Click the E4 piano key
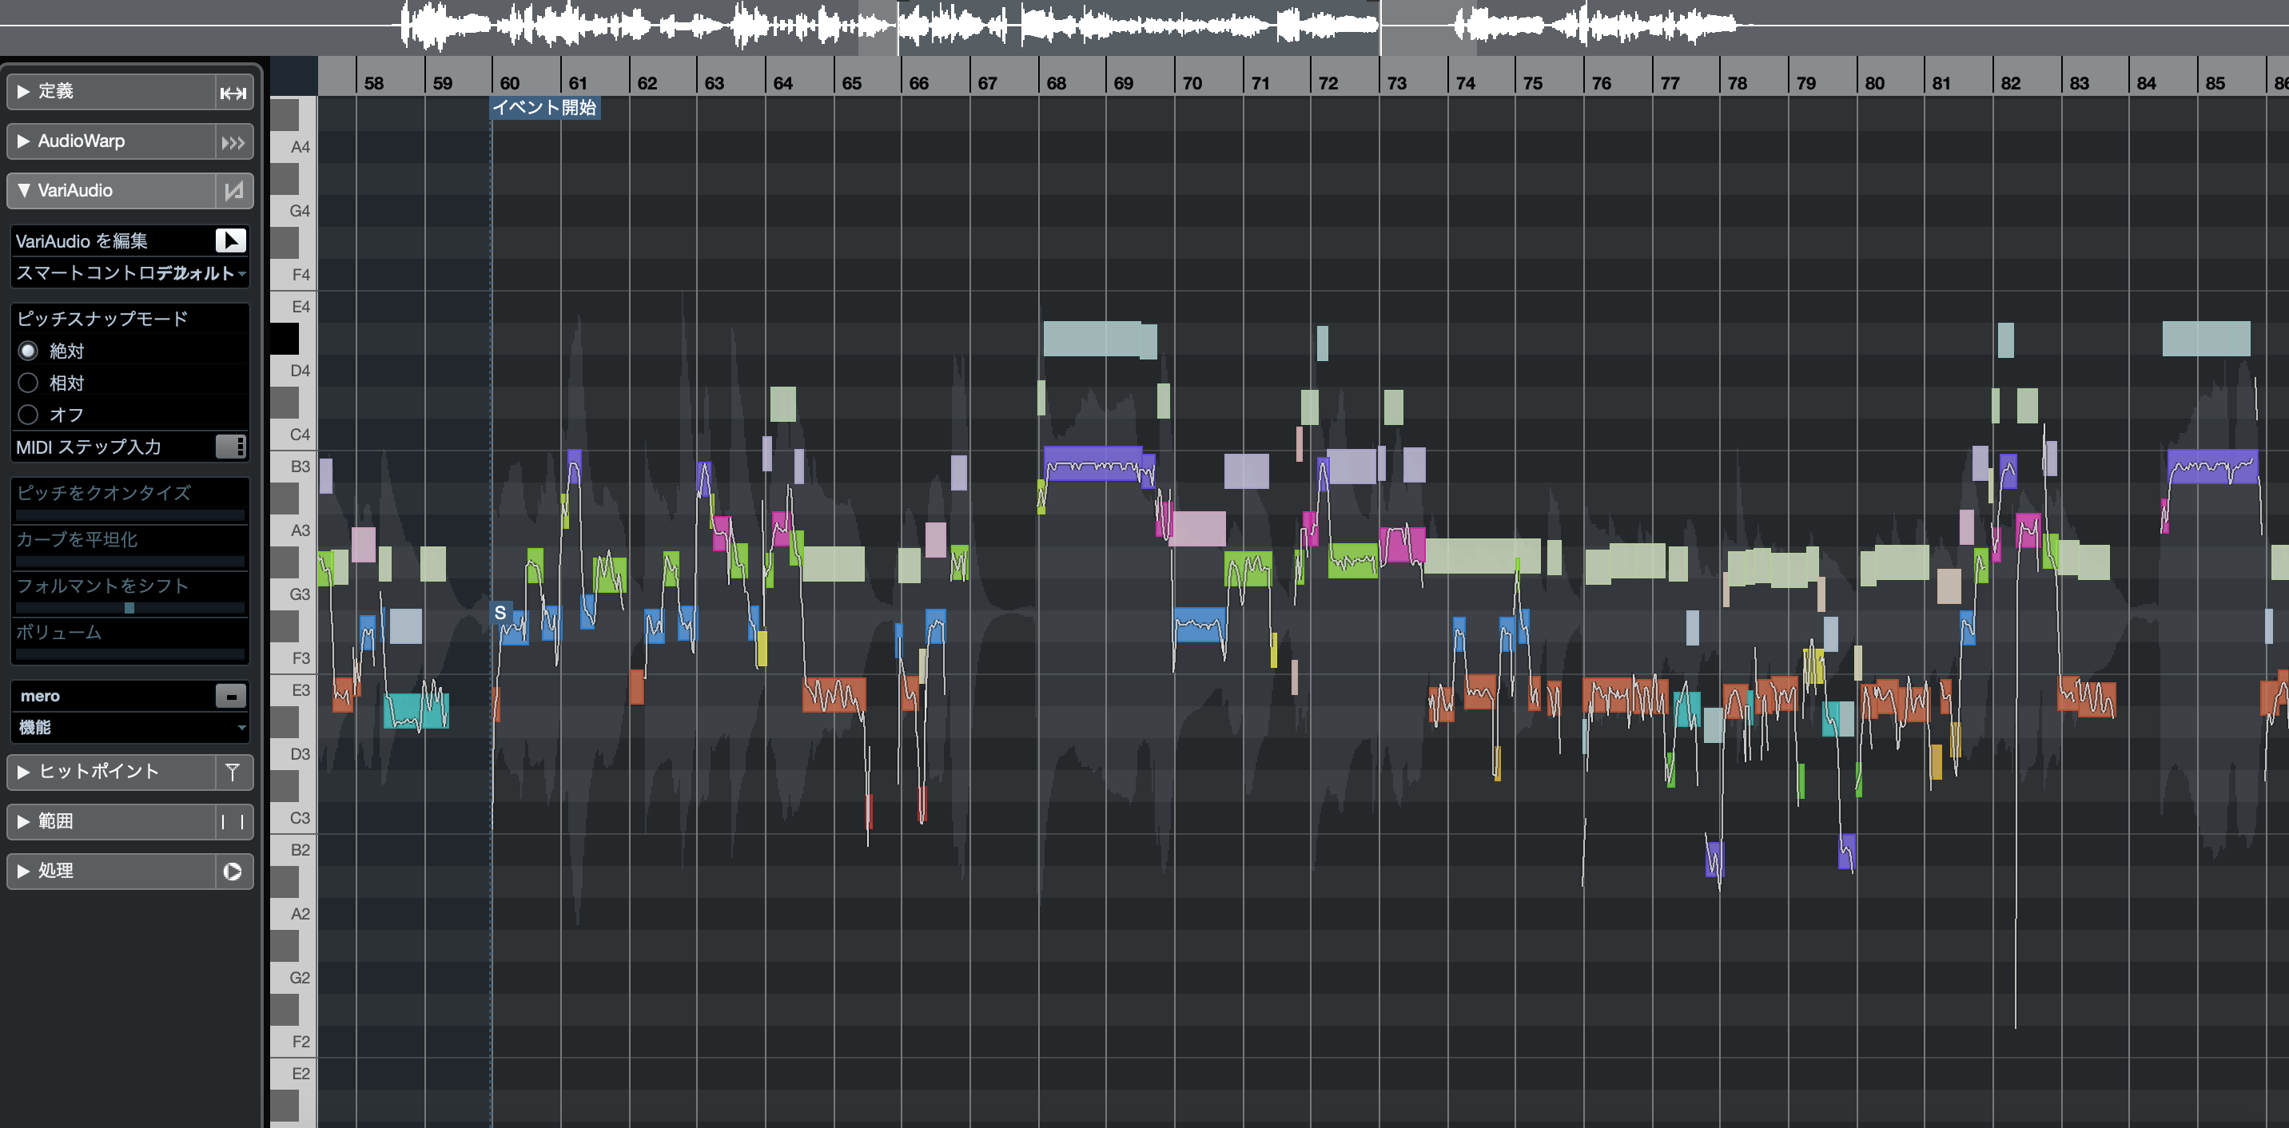The width and height of the screenshot is (2289, 1128). pos(293,307)
